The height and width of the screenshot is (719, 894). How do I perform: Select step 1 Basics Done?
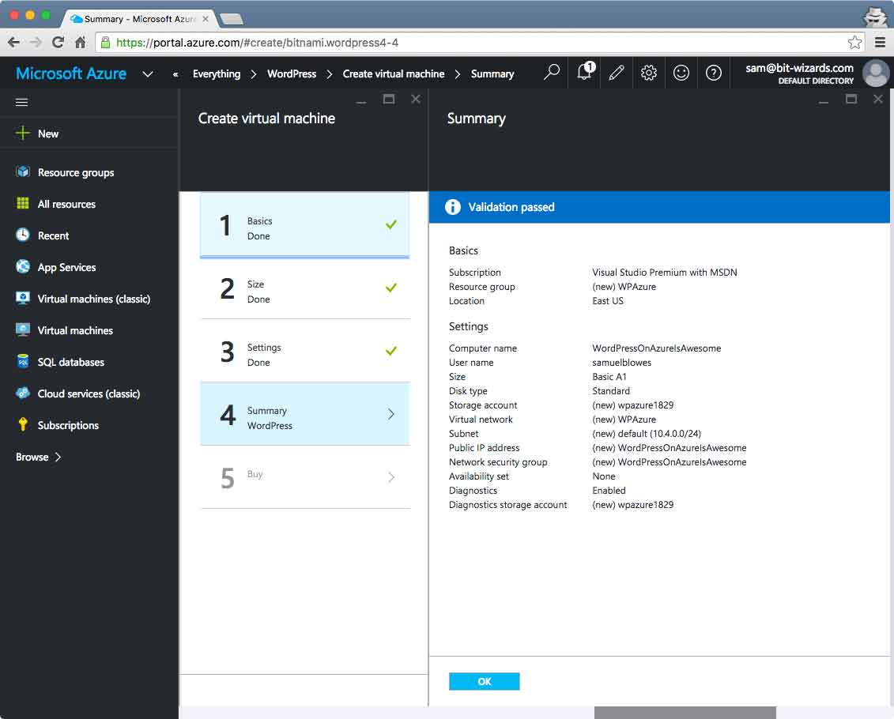pos(305,224)
